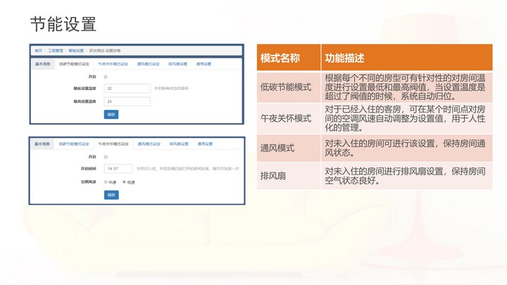Switch to 基本信息 tab in the upper panel
Screen dimensions: 507x285
pos(42,63)
